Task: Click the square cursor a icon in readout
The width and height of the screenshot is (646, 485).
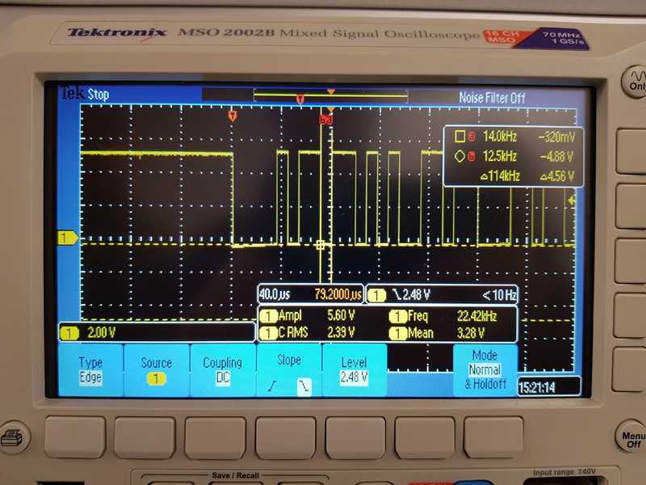Action: coord(459,136)
